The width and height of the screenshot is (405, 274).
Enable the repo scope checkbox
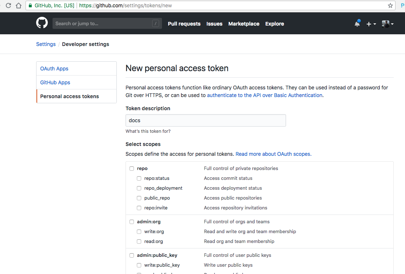(x=132, y=169)
